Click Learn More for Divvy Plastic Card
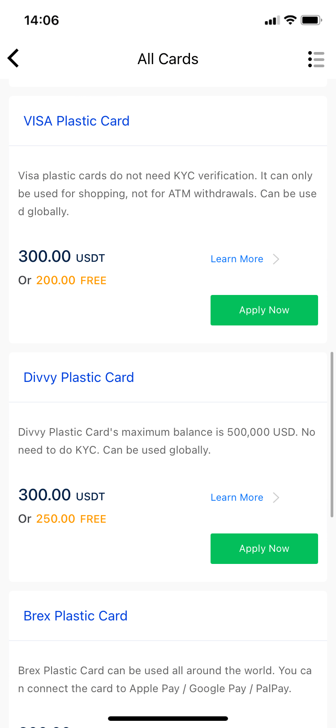336x728 pixels. 237,498
